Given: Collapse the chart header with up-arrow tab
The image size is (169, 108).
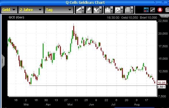Looking at the screenshot, I should [164, 16].
